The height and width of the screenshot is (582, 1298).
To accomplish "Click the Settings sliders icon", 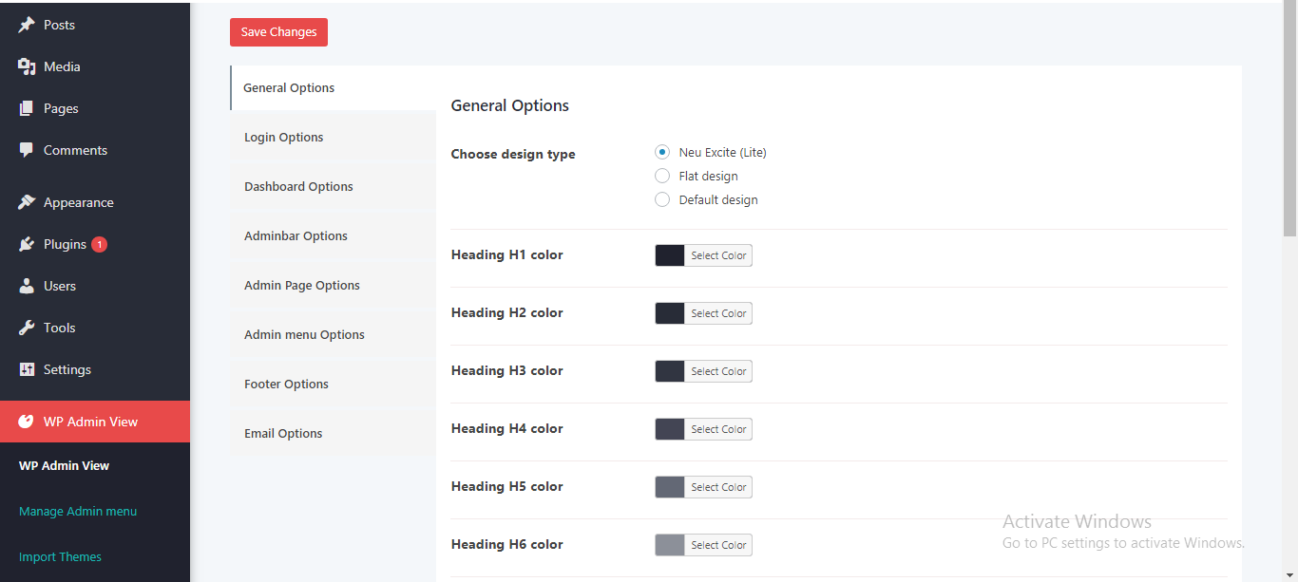I will click(x=27, y=369).
